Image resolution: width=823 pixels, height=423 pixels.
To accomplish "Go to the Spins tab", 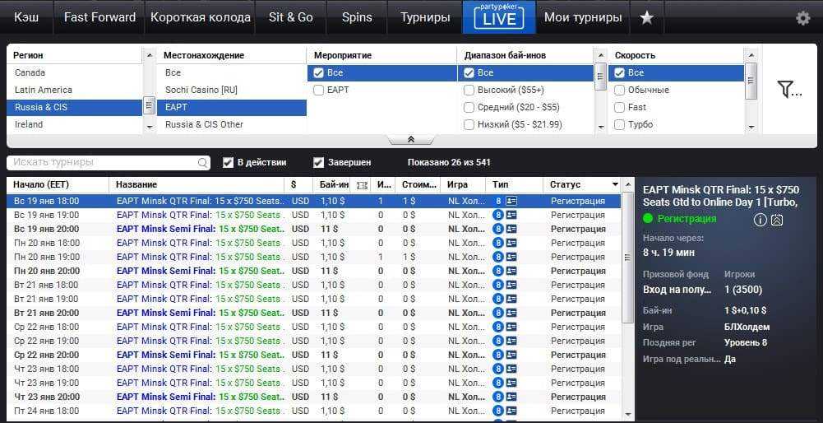I will click(357, 17).
